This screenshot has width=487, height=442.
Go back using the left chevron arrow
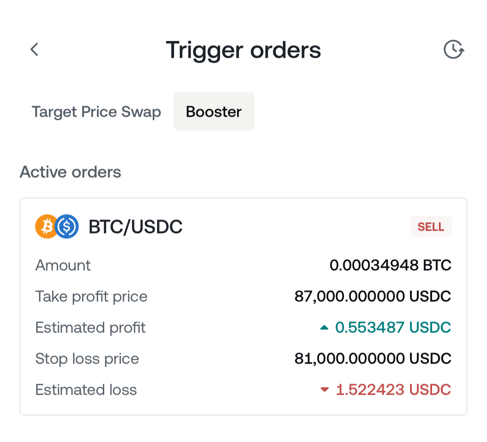point(35,50)
